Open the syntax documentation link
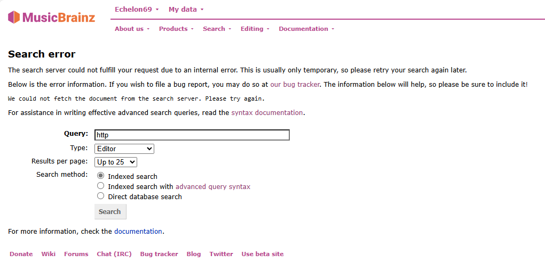 [267, 113]
